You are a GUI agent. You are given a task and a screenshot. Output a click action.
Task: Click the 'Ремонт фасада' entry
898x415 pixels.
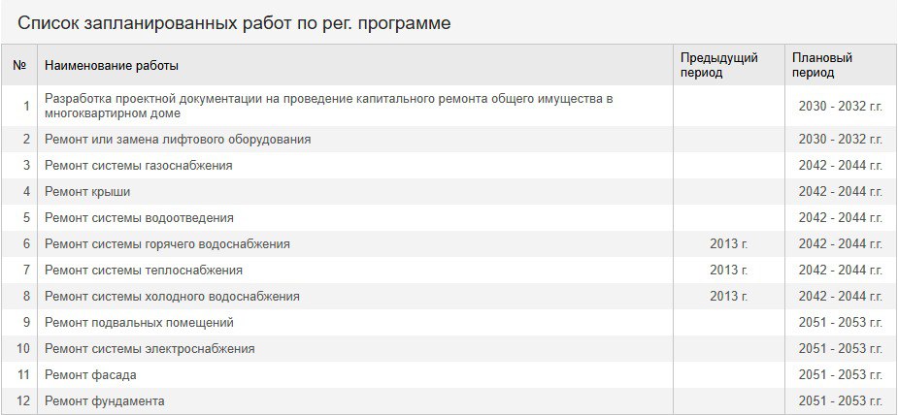(x=90, y=375)
